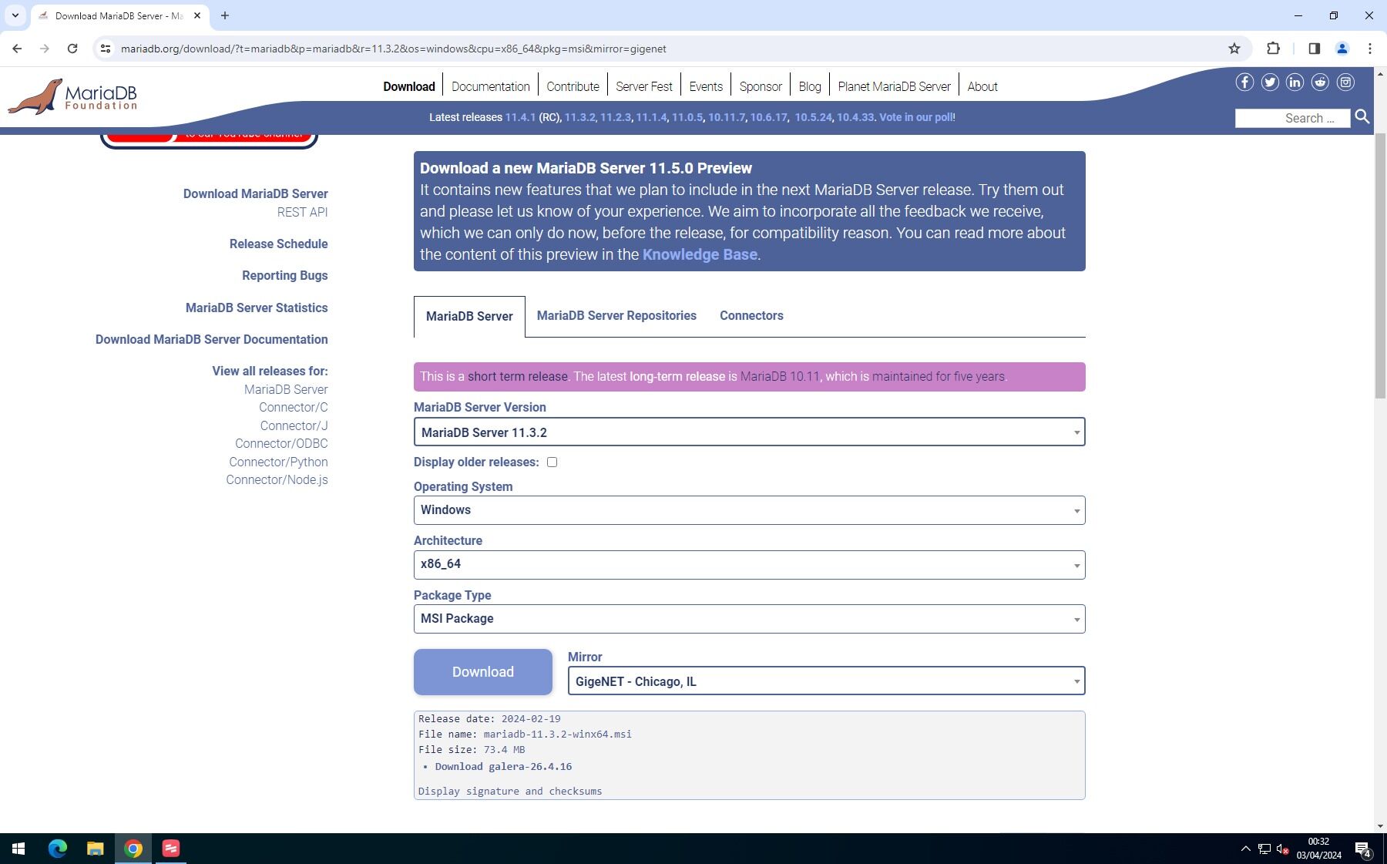The height and width of the screenshot is (864, 1387).
Task: Open Download MariaDB Server Documentation link
Action: (x=211, y=340)
